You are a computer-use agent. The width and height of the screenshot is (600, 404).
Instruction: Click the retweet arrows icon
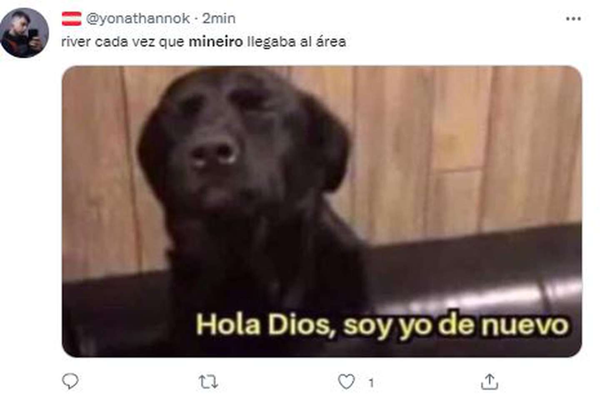(x=208, y=381)
